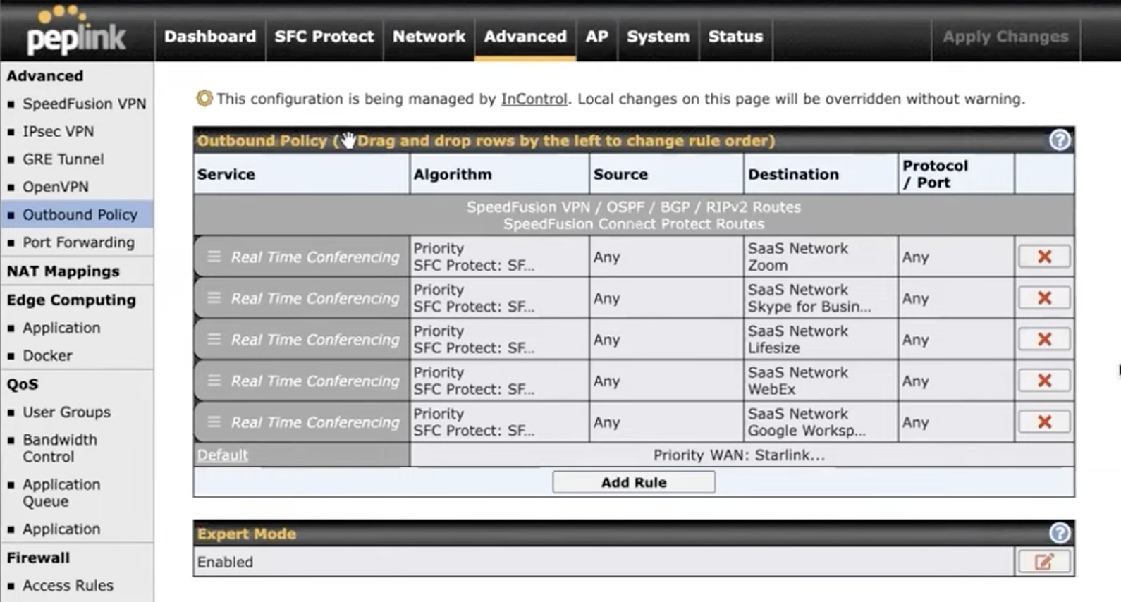
Task: Click the Peplink logo
Action: click(x=76, y=30)
